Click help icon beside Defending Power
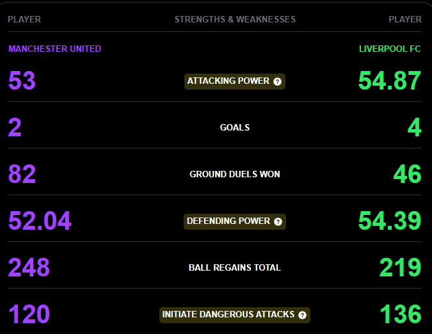This screenshot has width=432, height=334. tap(277, 221)
